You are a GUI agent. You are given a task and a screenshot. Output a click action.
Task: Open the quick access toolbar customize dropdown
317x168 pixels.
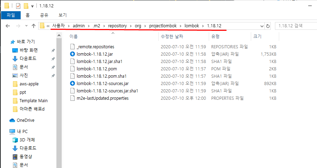pyautogui.click(x=32, y=6)
